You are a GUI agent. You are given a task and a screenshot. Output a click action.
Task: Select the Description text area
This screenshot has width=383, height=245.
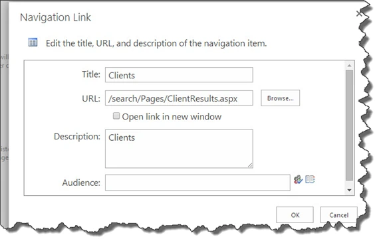coord(179,149)
